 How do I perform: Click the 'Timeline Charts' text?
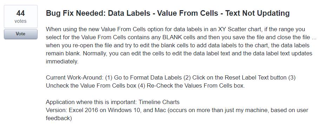tap(159, 102)
